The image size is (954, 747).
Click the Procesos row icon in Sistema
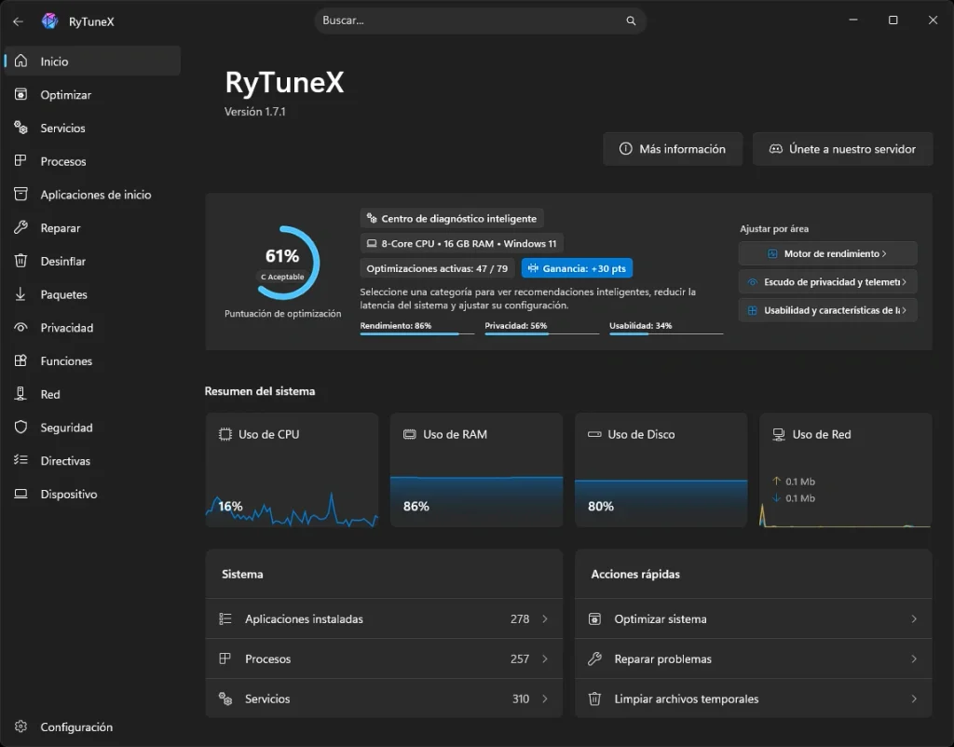(x=225, y=659)
